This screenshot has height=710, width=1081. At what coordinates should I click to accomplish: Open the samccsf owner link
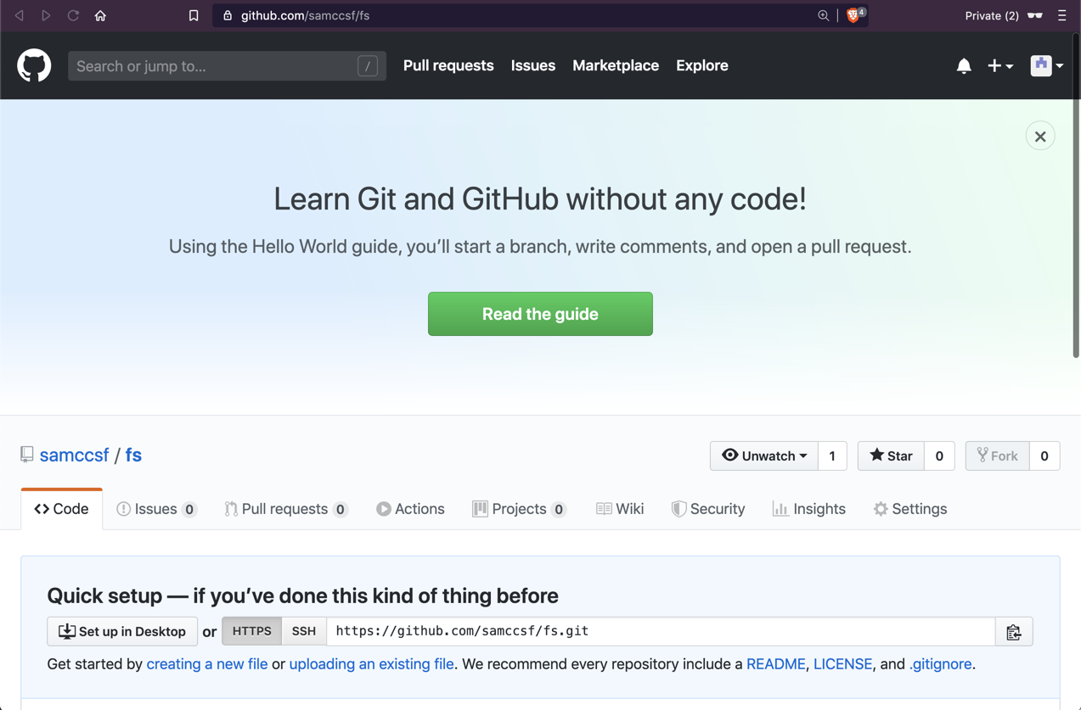[x=75, y=455]
